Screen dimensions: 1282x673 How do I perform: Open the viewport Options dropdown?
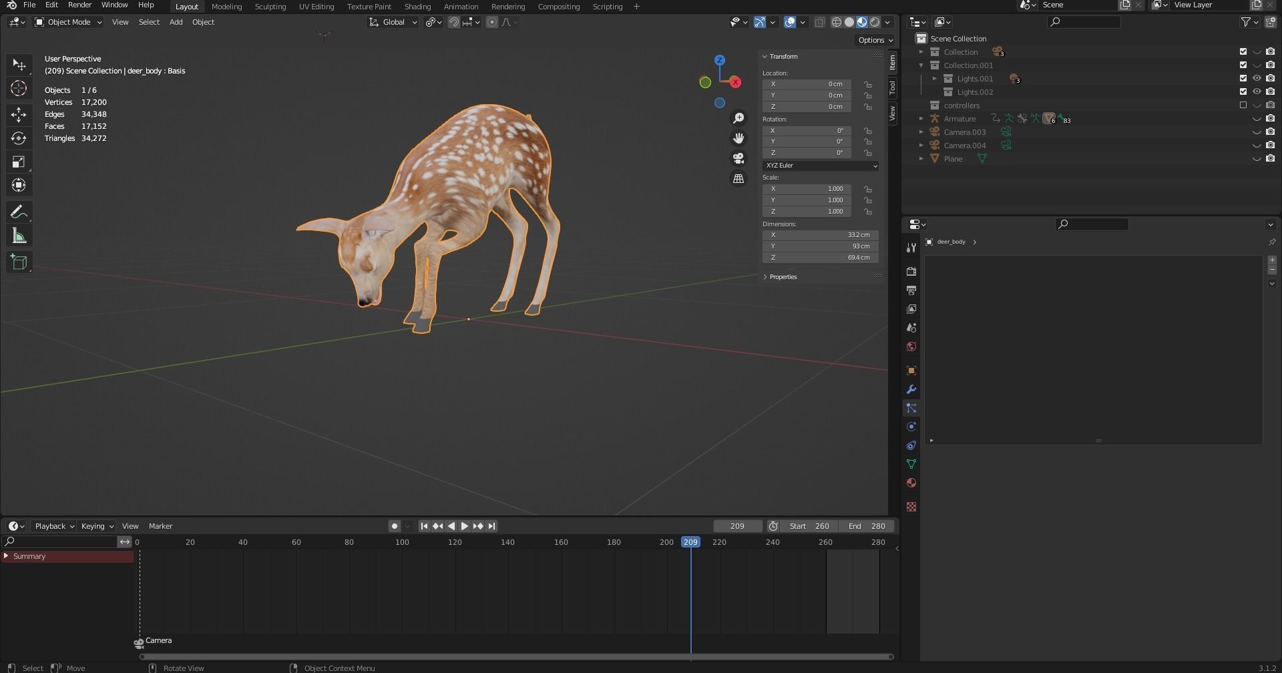pyautogui.click(x=875, y=40)
